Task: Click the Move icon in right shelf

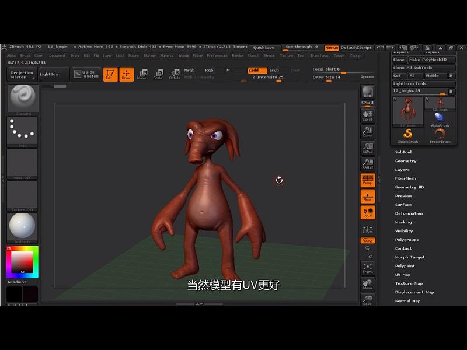Action: point(368,284)
